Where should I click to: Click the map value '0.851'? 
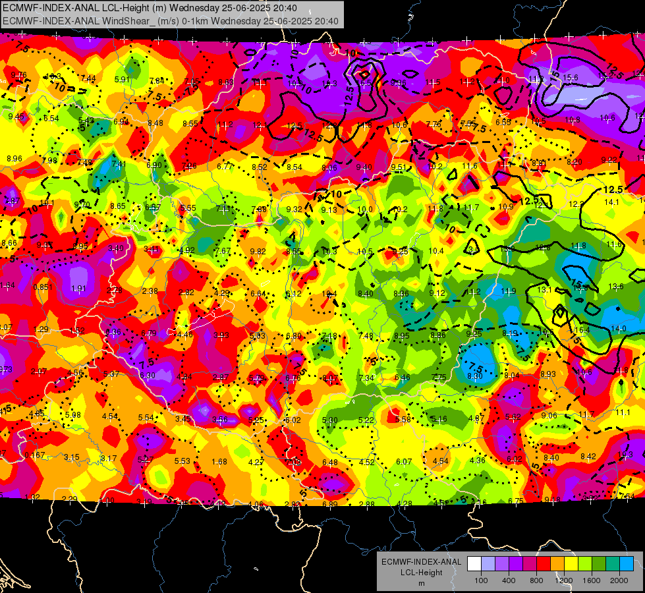pyautogui.click(x=43, y=287)
